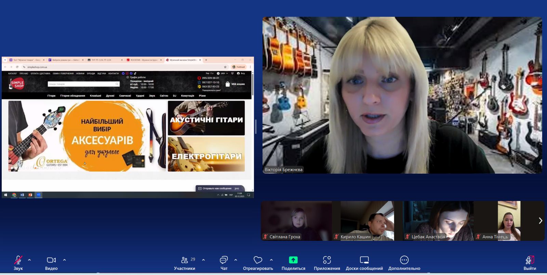The width and height of the screenshot is (547, 275).
Task: Click the Выйти leave meeting icon
Action: tap(530, 260)
